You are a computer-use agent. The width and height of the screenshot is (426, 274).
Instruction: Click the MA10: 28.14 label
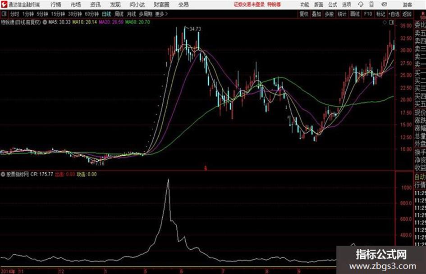coord(84,22)
